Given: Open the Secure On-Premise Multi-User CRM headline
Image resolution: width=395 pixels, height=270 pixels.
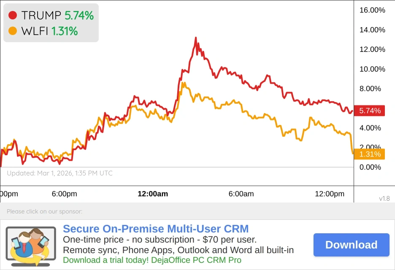Looking at the screenshot, I should [156, 229].
